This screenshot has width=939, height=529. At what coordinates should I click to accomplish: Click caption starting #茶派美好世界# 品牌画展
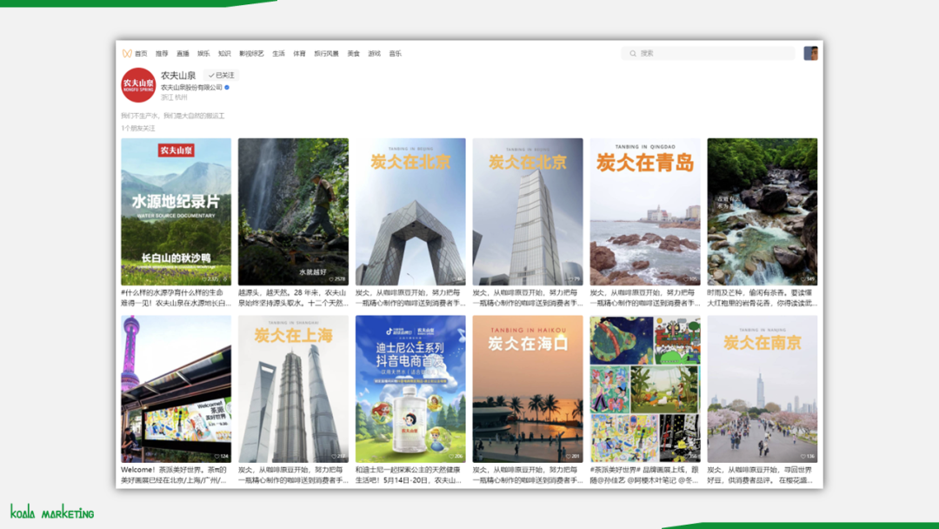click(x=645, y=475)
